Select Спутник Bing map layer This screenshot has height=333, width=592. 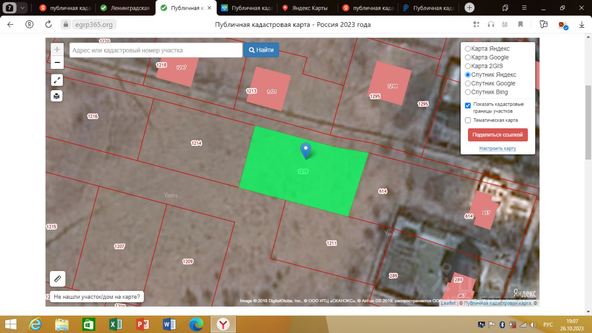468,92
